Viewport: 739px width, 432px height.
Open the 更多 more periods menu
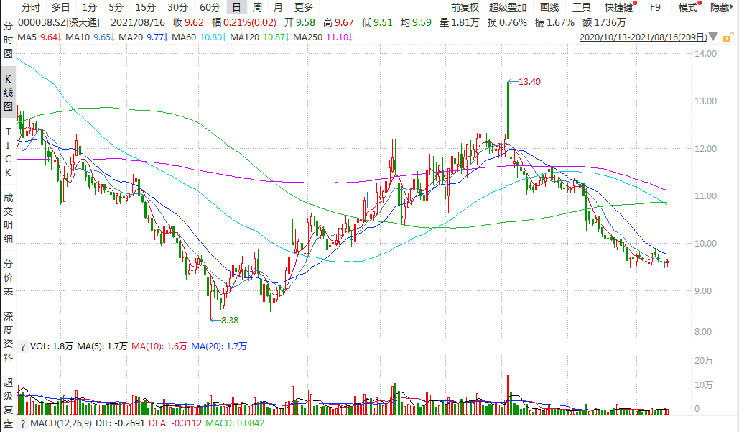tap(304, 7)
